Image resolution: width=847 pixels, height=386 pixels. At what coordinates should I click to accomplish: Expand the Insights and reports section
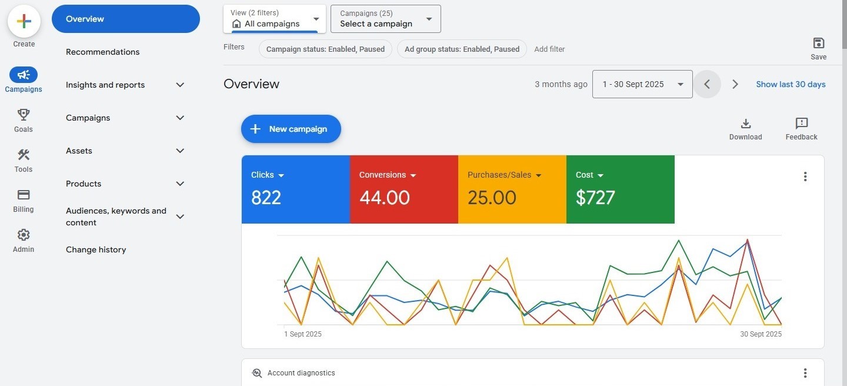click(180, 85)
